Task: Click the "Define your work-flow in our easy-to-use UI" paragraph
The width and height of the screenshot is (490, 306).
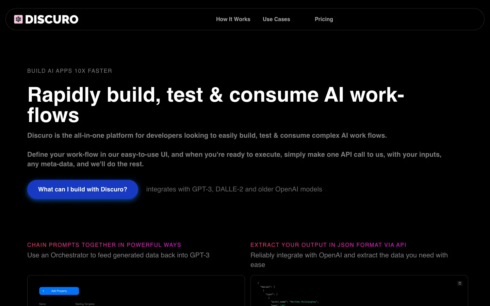Action: pos(234,159)
